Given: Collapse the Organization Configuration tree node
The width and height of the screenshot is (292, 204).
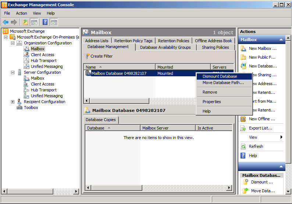Looking at the screenshot, I should pos(13,43).
